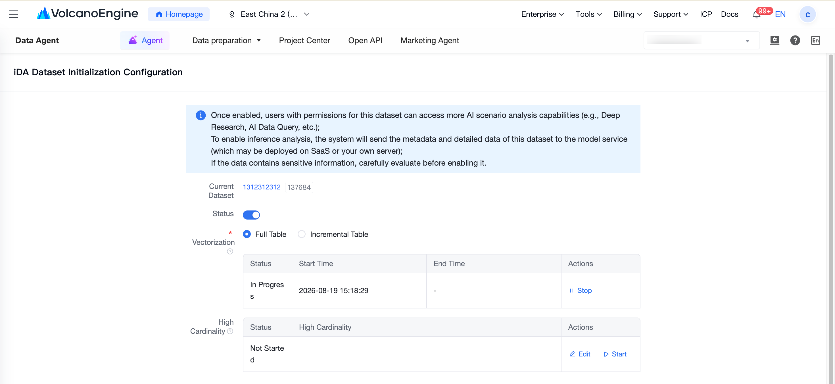Click the dataset ID tag 137684
Screen dimensions: 835x384
pos(299,187)
